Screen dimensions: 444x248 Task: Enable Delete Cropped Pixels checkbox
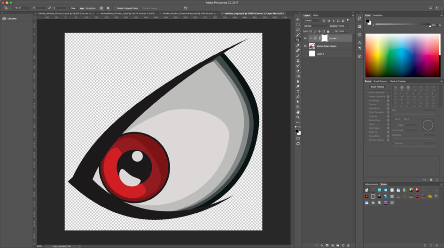click(x=115, y=8)
